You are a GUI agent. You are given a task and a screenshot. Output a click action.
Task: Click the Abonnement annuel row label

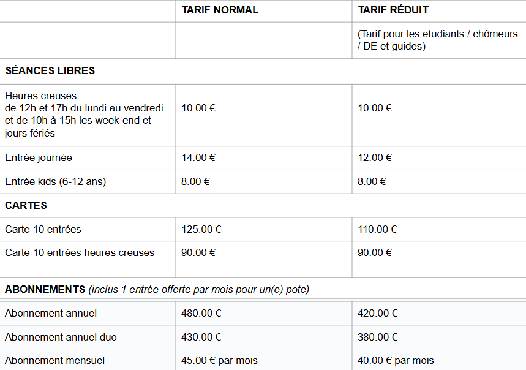point(51,313)
